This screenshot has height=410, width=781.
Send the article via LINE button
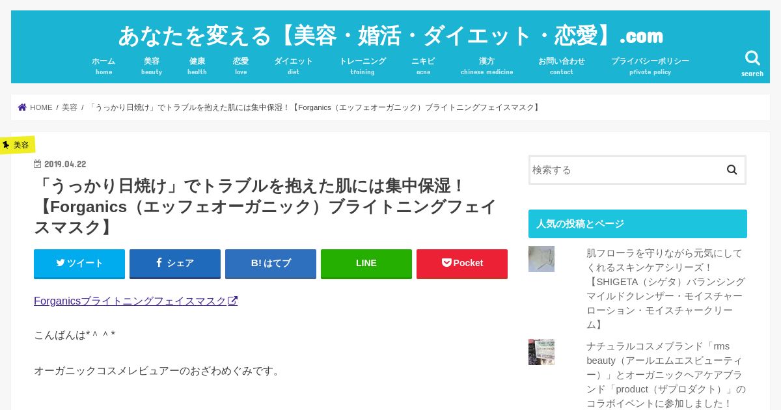click(x=366, y=264)
